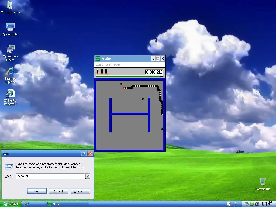The width and height of the screenshot is (276, 207).
Task: Click the Snake window title icon
Action: (98, 58)
